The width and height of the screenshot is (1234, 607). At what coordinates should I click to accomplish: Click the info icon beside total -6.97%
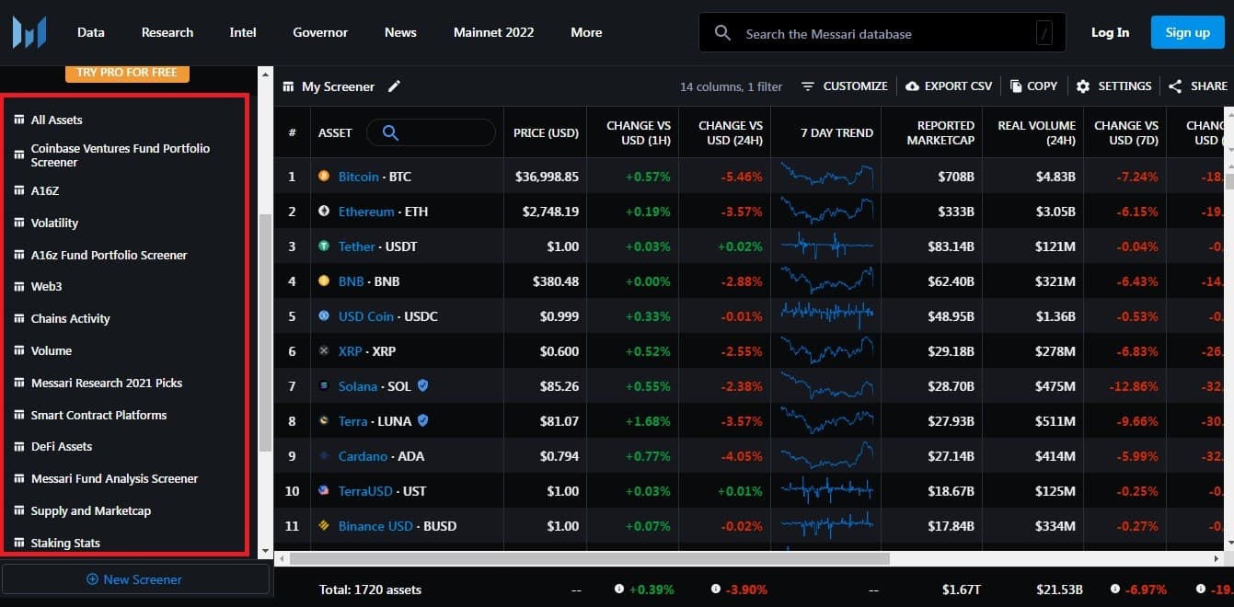1116,589
